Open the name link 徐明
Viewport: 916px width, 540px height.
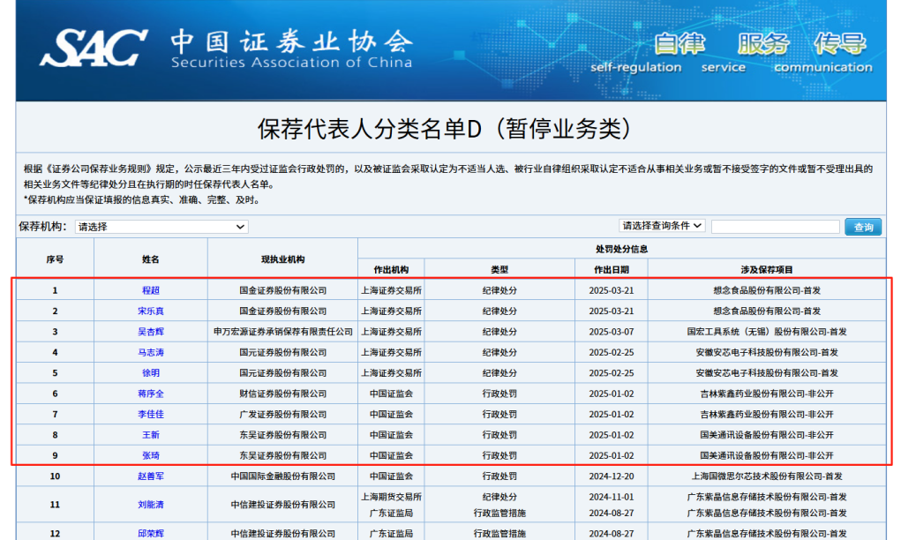151,373
